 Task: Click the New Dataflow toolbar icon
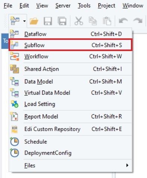[x=15, y=21]
